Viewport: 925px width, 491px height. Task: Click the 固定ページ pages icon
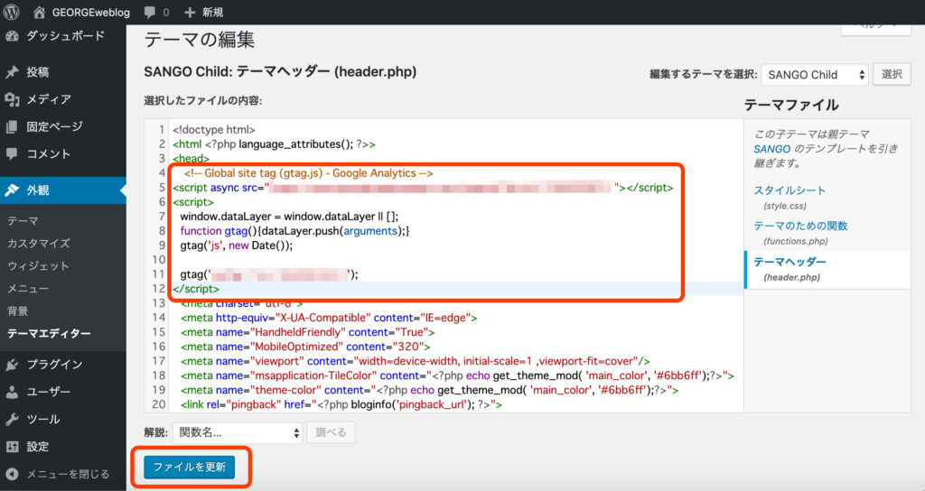12,126
